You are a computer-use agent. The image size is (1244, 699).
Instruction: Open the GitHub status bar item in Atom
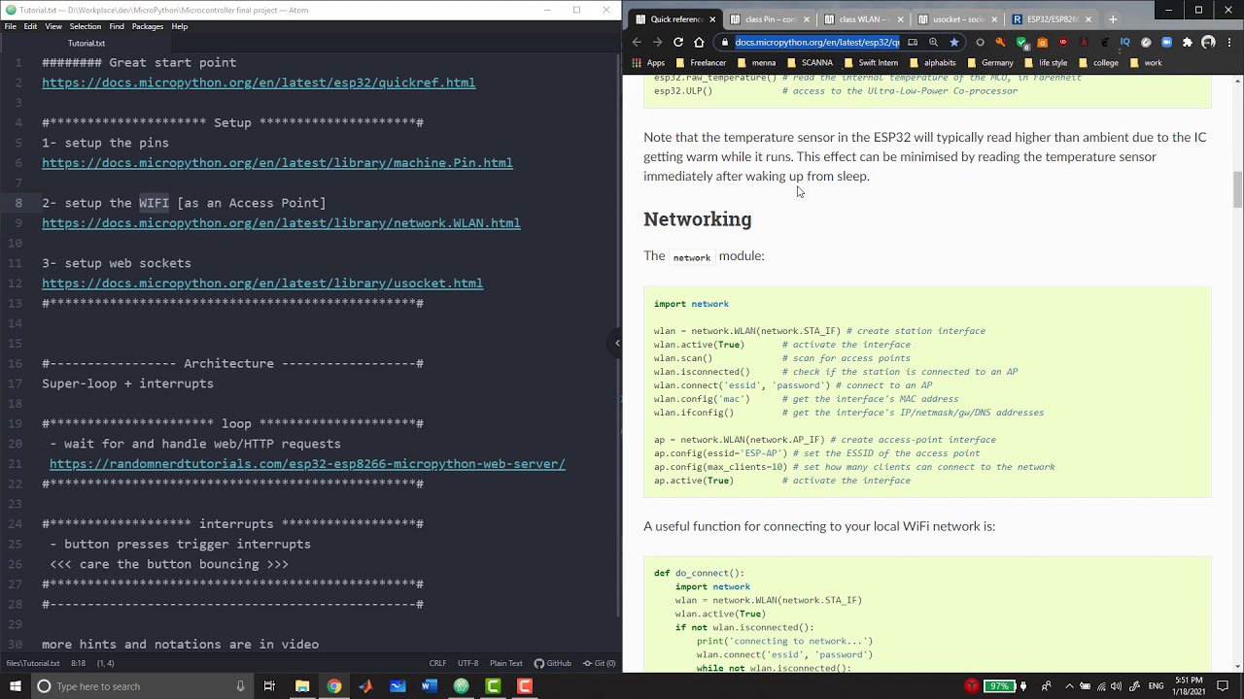click(x=553, y=663)
